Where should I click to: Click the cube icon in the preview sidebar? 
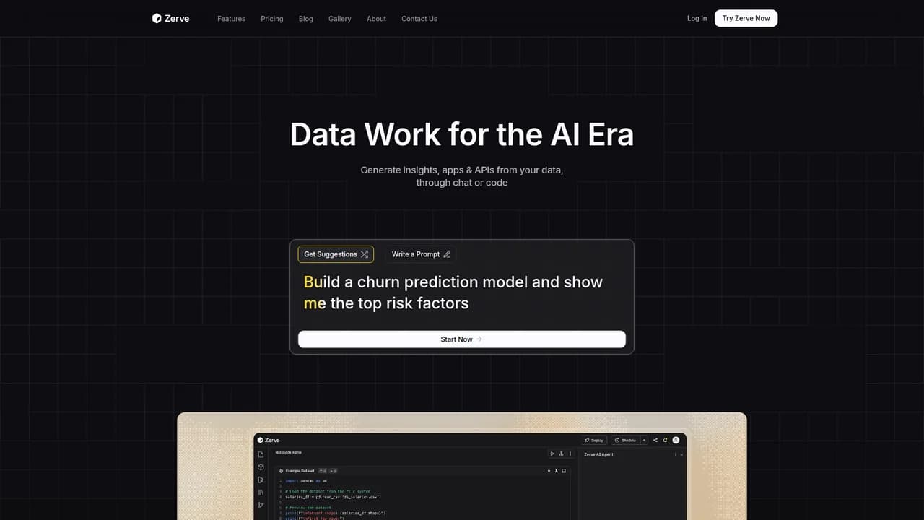pos(261,467)
